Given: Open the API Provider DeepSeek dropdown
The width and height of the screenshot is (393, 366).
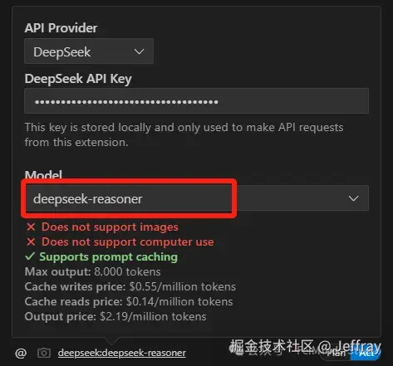Looking at the screenshot, I should point(89,51).
